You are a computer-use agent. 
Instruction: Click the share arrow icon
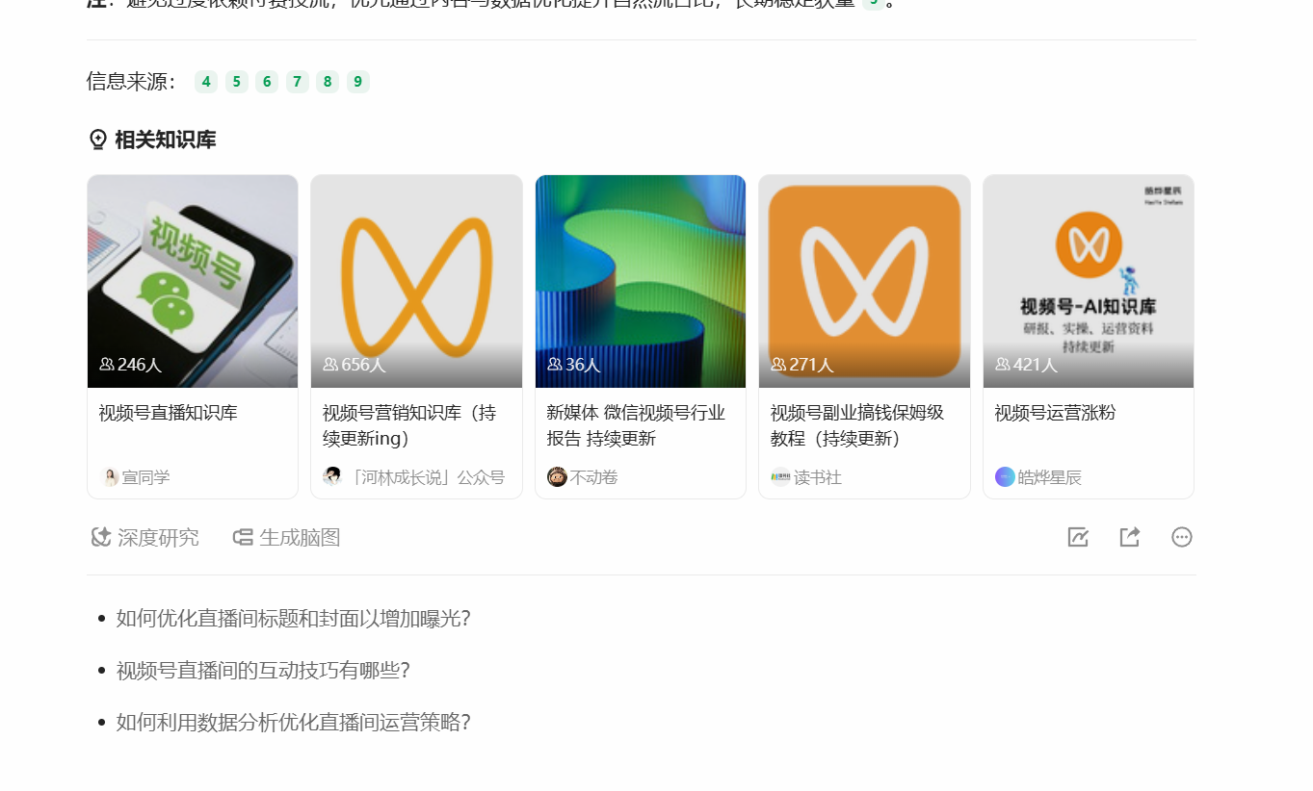[1130, 537]
